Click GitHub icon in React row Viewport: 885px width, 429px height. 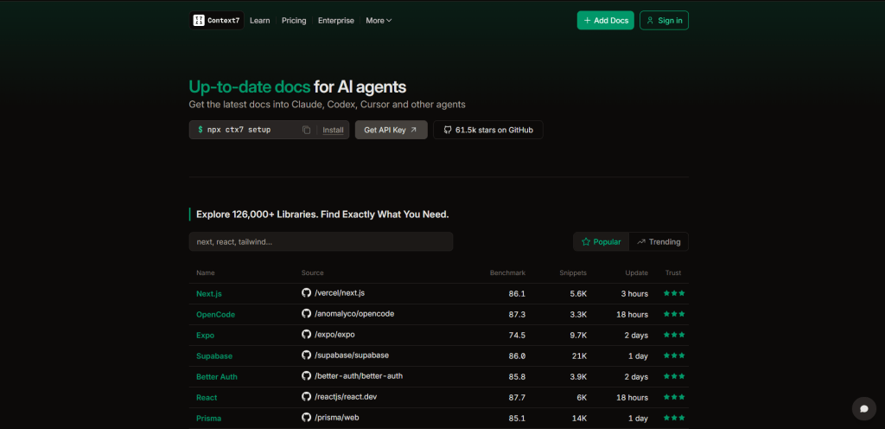(x=307, y=396)
